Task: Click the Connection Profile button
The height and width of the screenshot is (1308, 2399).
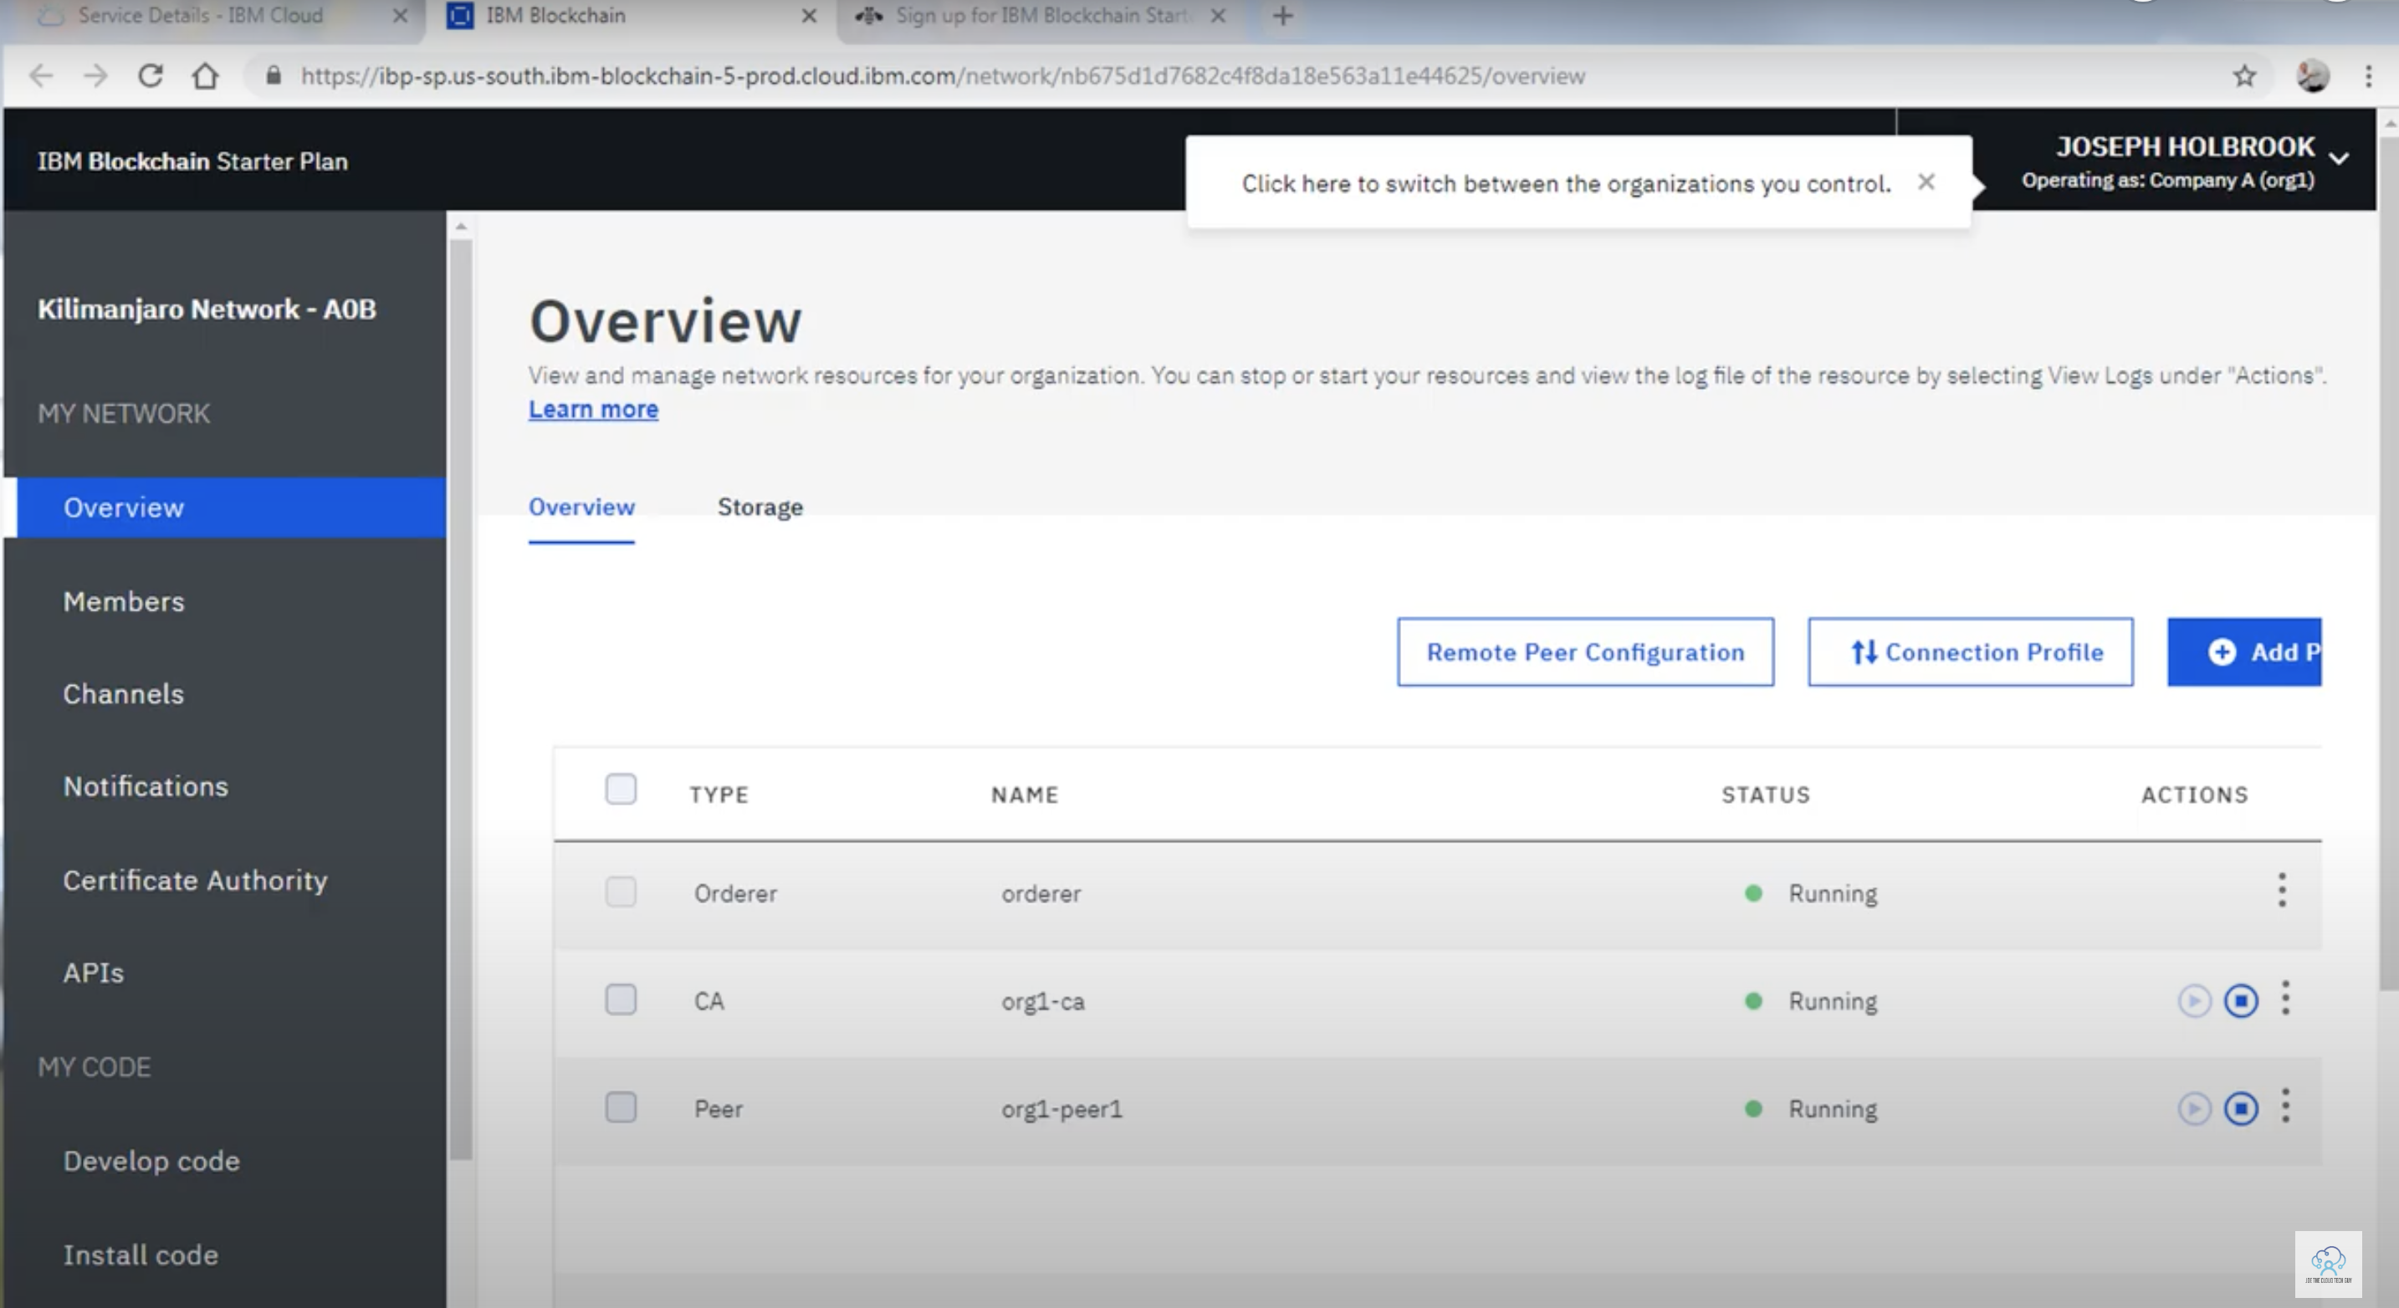Action: [x=1971, y=651]
